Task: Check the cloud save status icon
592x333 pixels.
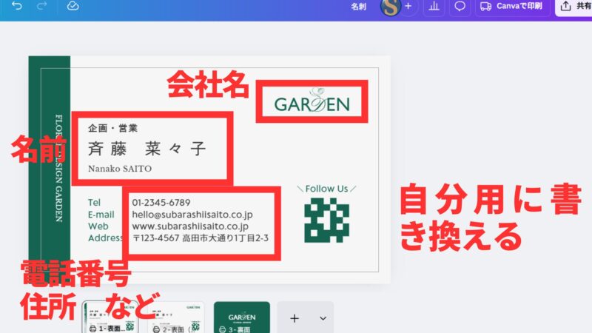Action: point(73,6)
